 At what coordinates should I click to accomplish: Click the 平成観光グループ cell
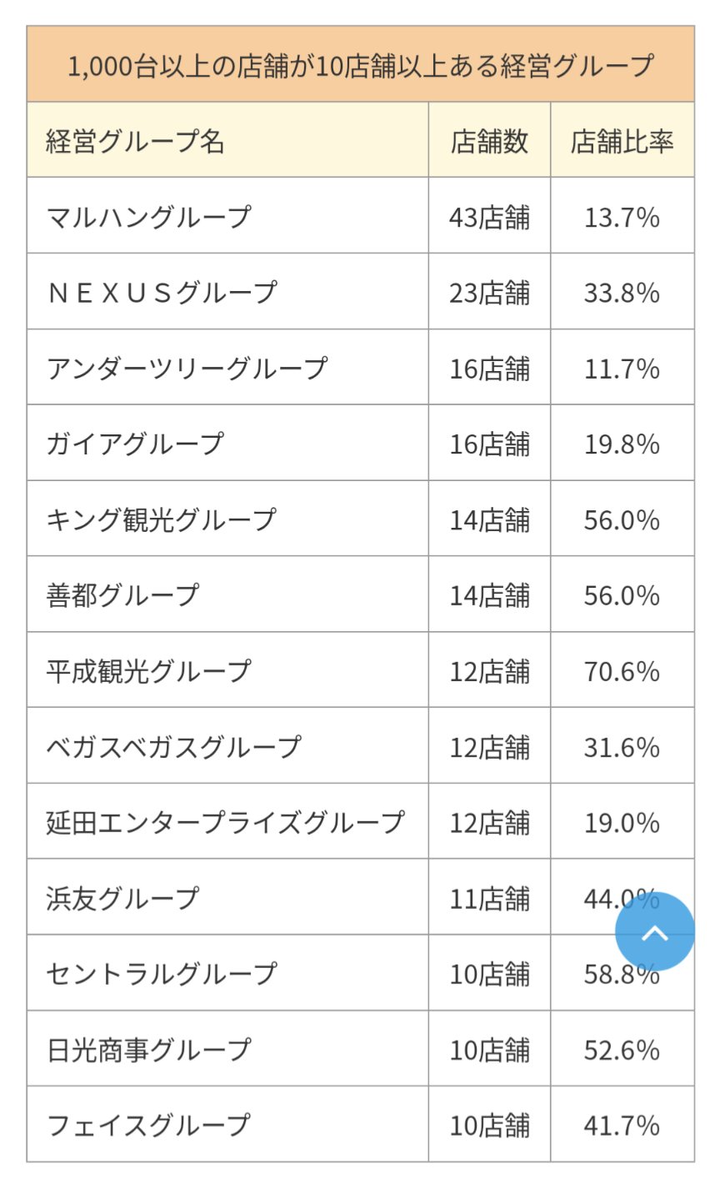tap(227, 670)
